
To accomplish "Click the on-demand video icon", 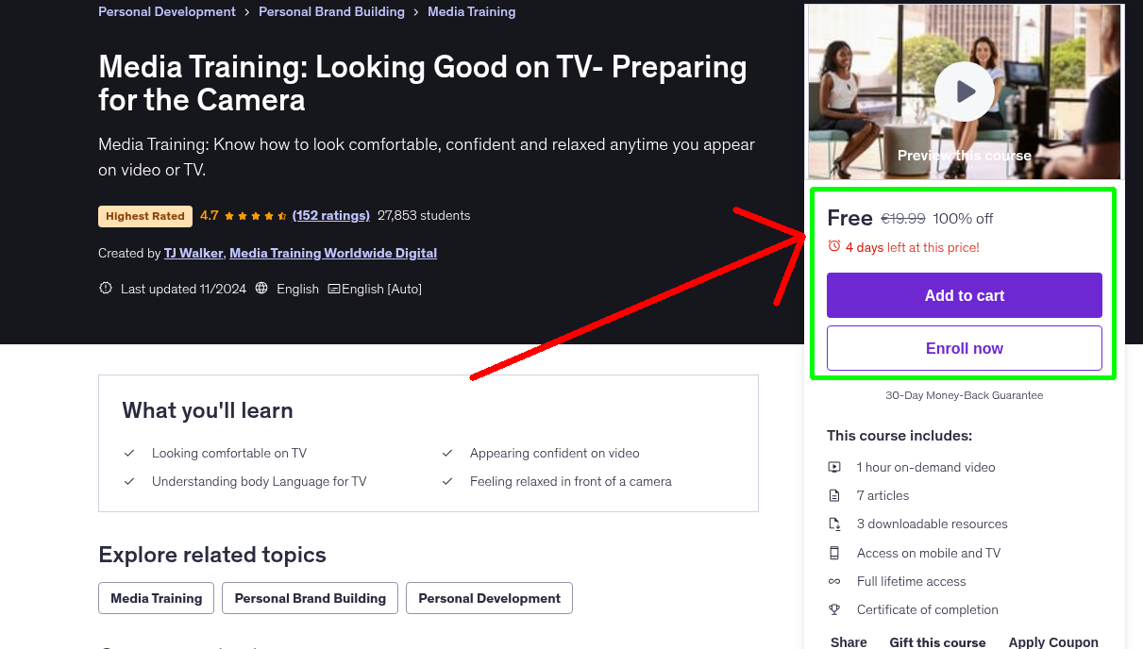I will coord(834,467).
